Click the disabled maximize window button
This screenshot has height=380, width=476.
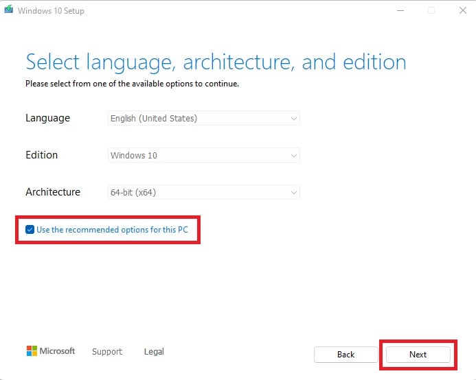point(431,10)
